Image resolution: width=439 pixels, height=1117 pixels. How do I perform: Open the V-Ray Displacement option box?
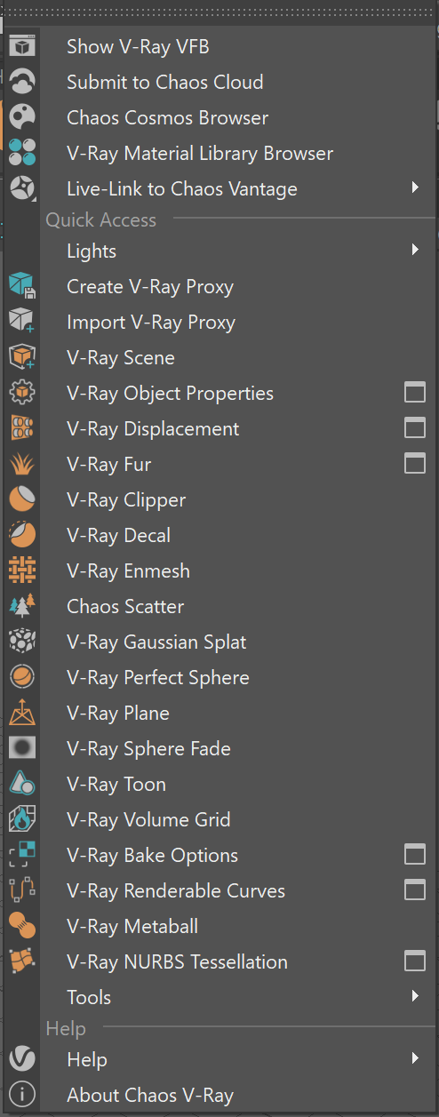tap(415, 428)
